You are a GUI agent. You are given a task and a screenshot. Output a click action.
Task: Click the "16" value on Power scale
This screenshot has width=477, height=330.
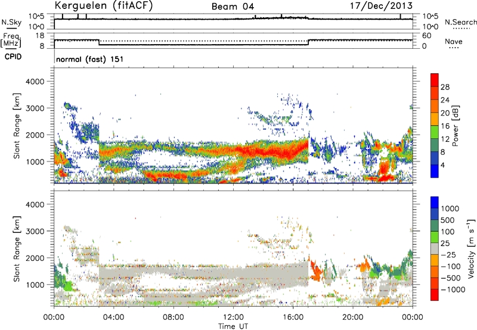click(x=445, y=126)
